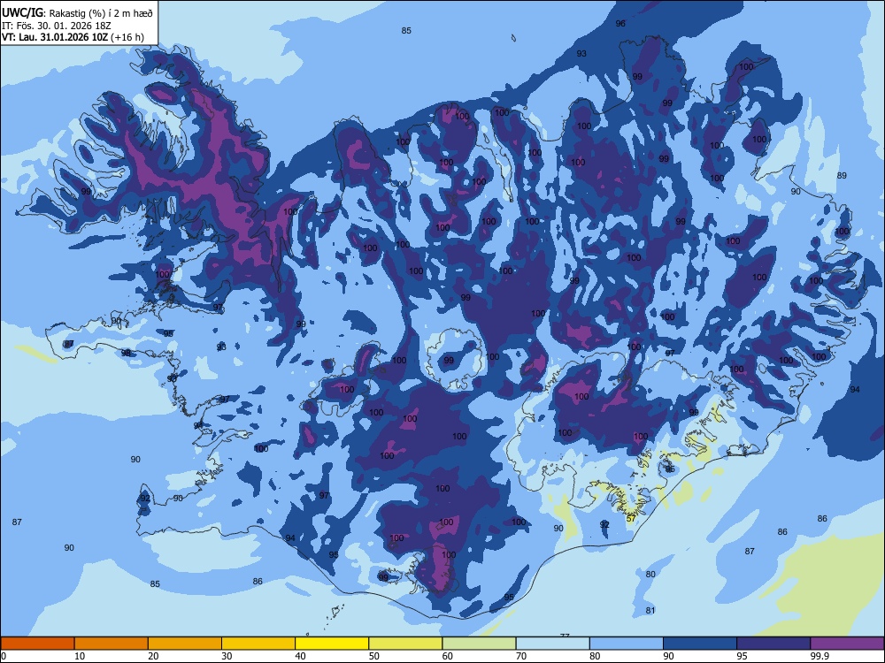Click the 90–95 medium blue legend swatch

pyautogui.click(x=700, y=644)
